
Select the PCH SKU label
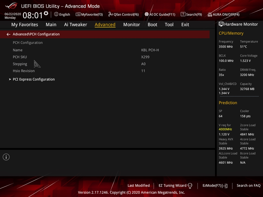pyautogui.click(x=20, y=57)
